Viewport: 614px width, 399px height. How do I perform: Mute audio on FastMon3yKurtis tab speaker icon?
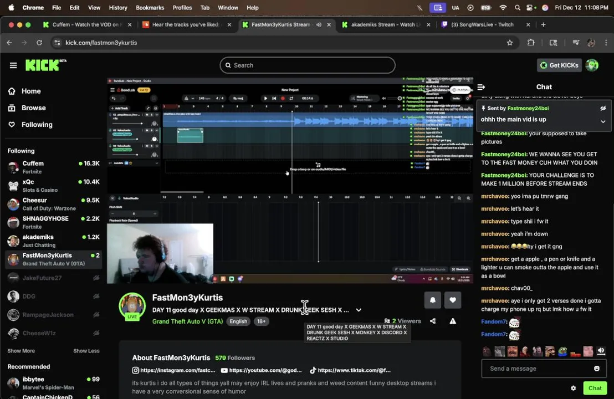pyautogui.click(x=319, y=25)
